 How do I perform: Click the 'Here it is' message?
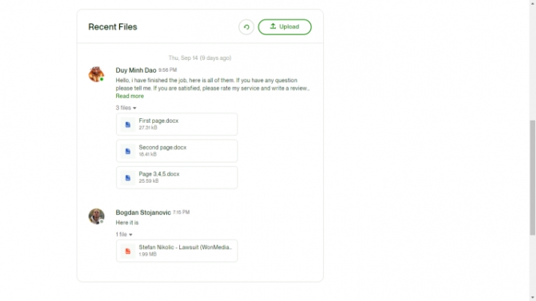(x=127, y=223)
